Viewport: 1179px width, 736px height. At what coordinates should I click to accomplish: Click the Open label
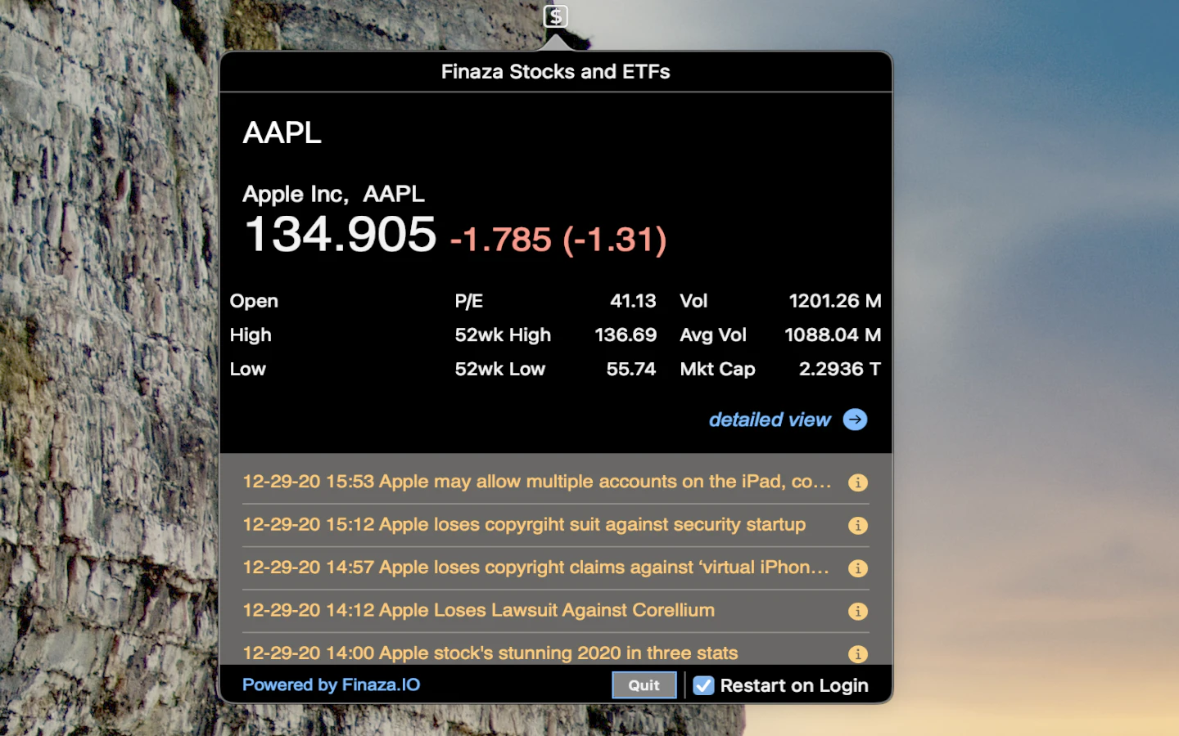point(254,301)
